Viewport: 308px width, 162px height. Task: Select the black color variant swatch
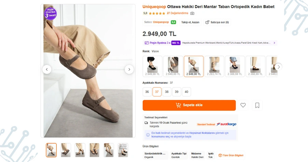pyautogui.click(x=152, y=66)
